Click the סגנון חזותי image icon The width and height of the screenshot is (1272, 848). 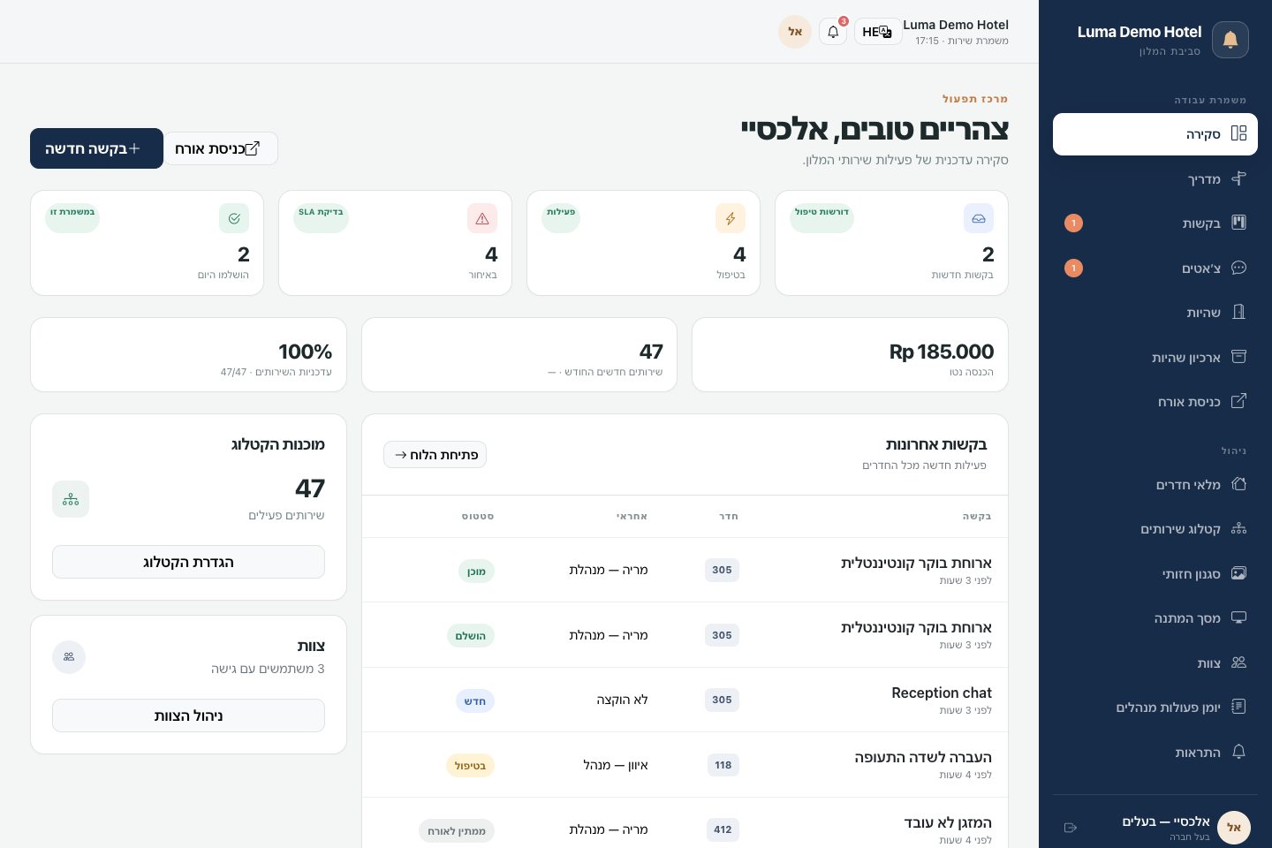1238,573
